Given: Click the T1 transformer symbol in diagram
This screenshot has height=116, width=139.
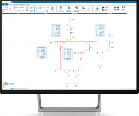Looking at the screenshot, I should click(70, 29).
